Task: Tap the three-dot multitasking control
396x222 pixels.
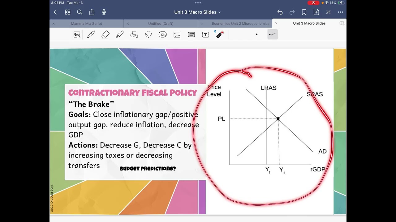Action: click(x=198, y=3)
